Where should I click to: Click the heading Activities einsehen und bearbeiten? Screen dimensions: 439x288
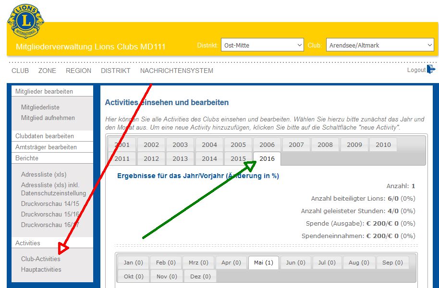coord(167,102)
